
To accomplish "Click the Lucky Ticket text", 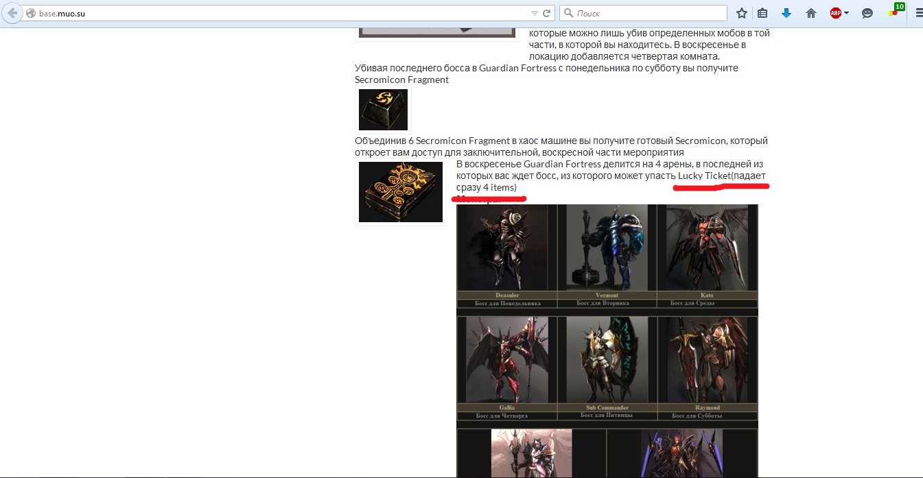I will click(x=704, y=176).
